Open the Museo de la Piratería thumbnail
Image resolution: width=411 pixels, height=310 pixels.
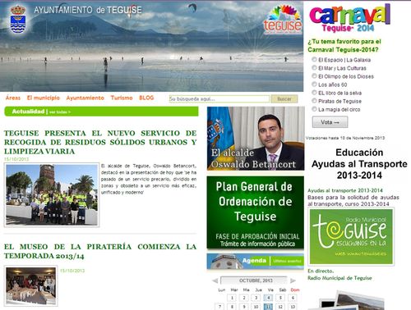point(31,286)
